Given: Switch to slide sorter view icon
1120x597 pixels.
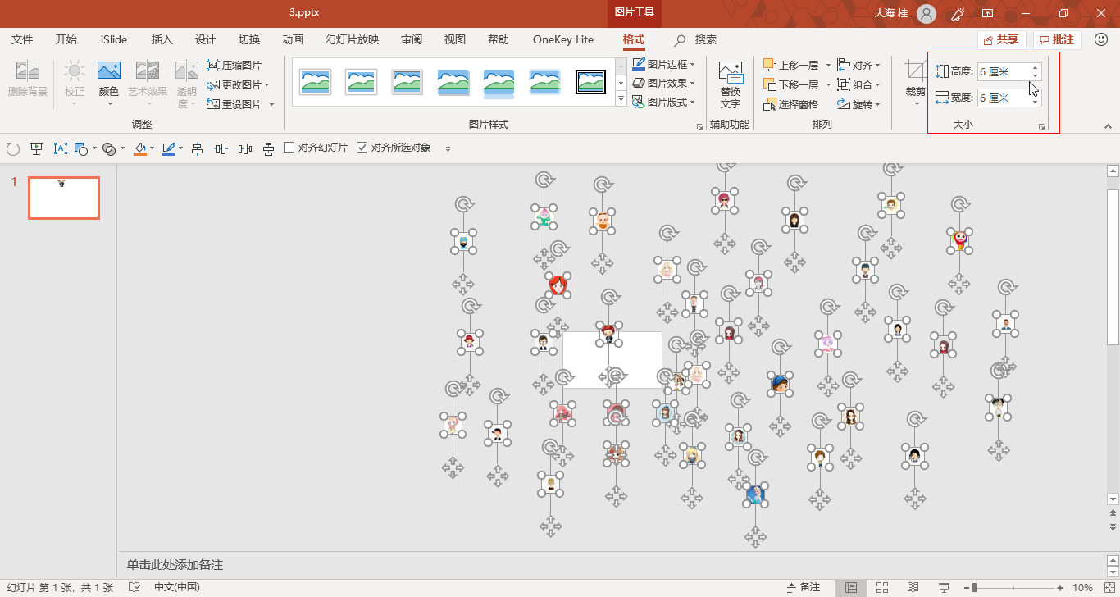Looking at the screenshot, I should click(882, 587).
